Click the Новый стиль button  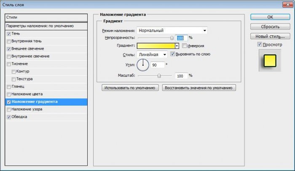(x=270, y=36)
